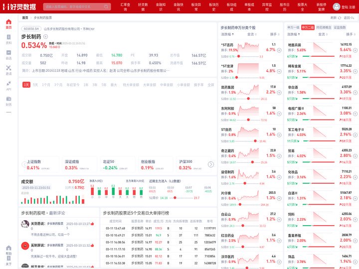359x269 pixels.
Task: Toggle 特大单金额 chart series
Action: click(x=131, y=85)
